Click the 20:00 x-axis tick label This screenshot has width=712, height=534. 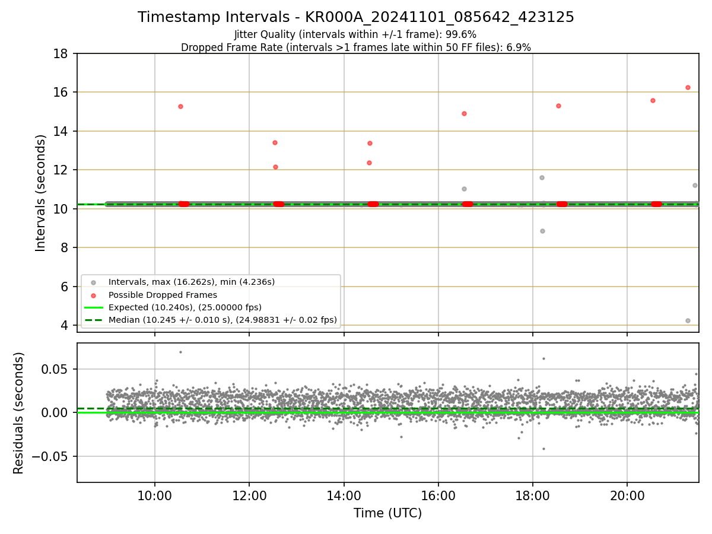628,496
